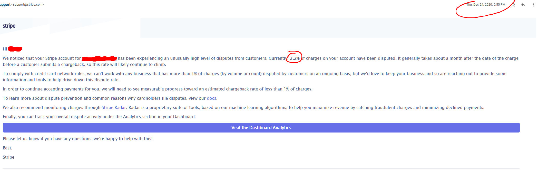Star this email message
This screenshot has width=538, height=173.
point(513,5)
